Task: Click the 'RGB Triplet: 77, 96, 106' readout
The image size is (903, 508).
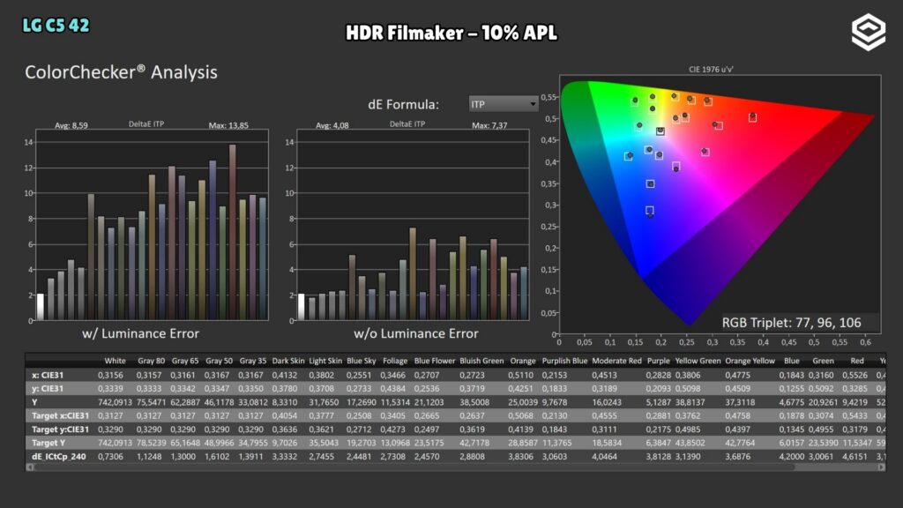Action: (x=791, y=323)
